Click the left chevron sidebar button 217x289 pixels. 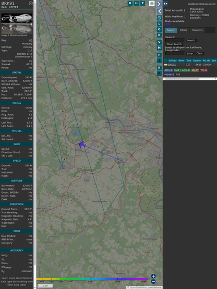tap(159, 11)
